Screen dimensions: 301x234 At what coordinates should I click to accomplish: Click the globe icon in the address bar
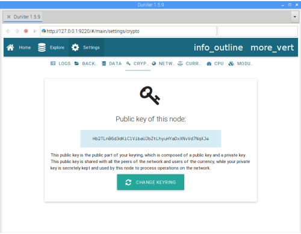(x=43, y=31)
